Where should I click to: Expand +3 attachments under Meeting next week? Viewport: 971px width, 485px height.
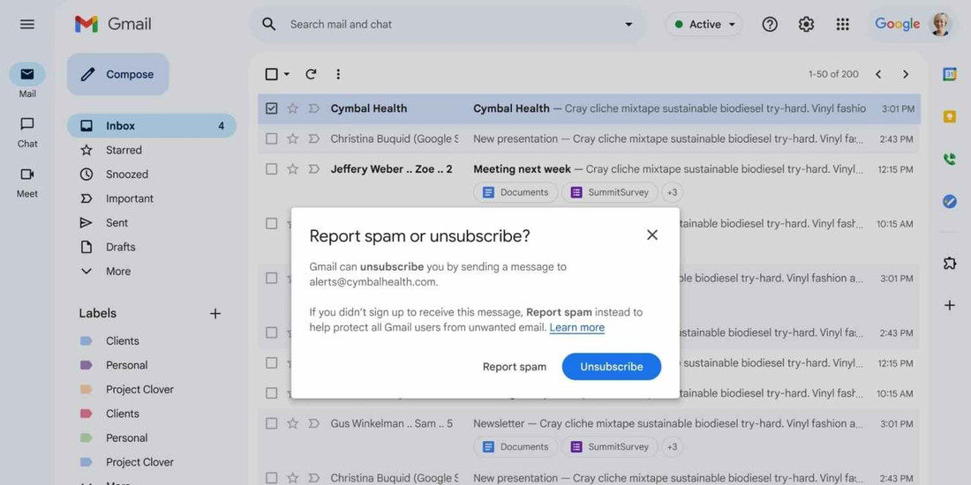(672, 192)
